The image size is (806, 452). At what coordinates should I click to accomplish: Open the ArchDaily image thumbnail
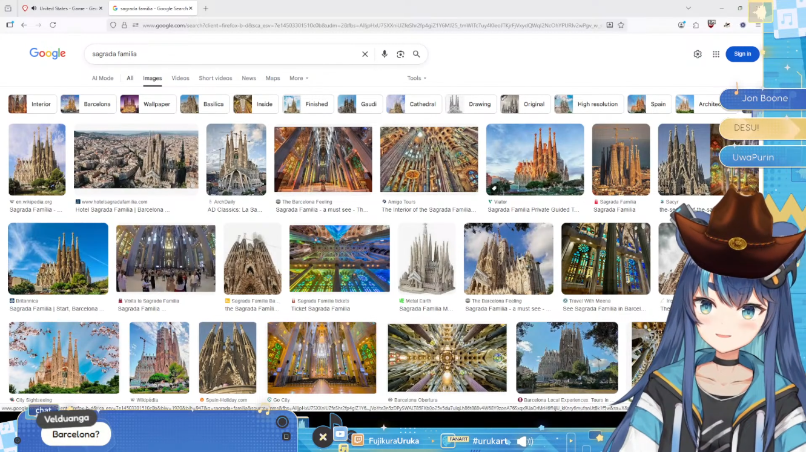[x=236, y=160]
